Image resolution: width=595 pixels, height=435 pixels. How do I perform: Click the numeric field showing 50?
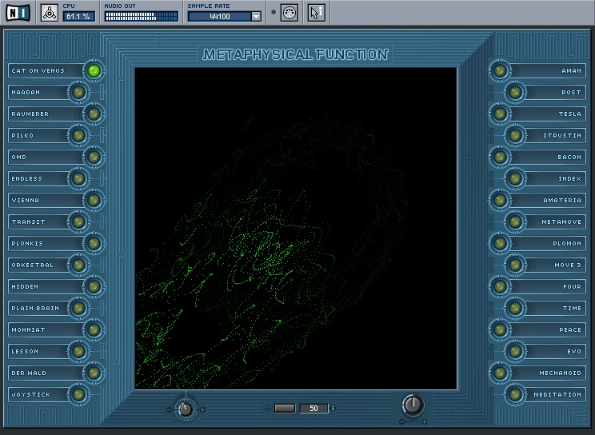[x=313, y=408]
